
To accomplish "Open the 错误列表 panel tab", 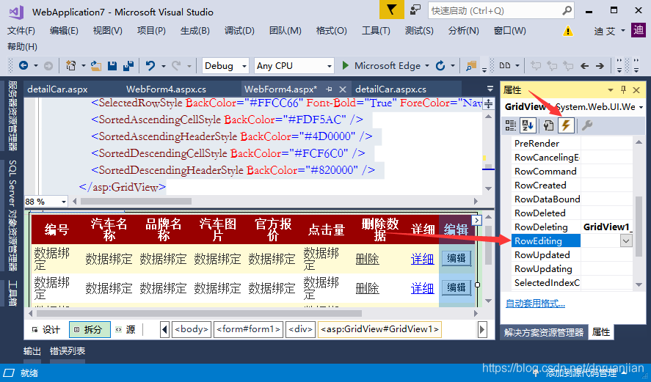I will point(68,351).
